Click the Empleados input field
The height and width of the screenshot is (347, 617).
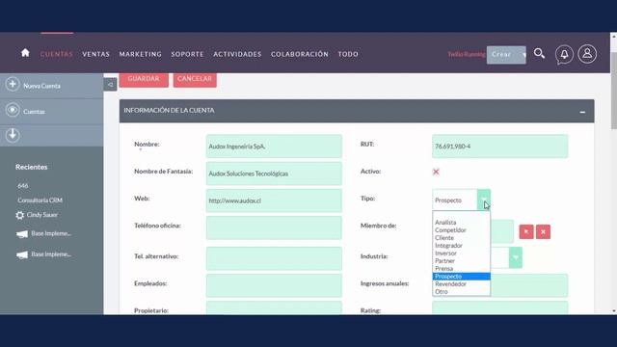pyautogui.click(x=274, y=285)
